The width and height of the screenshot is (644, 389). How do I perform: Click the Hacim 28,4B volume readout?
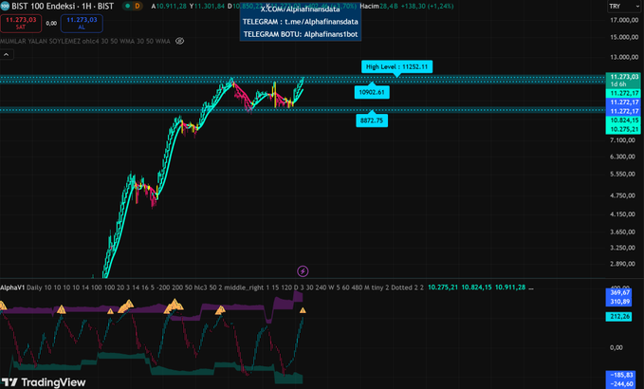click(x=377, y=6)
